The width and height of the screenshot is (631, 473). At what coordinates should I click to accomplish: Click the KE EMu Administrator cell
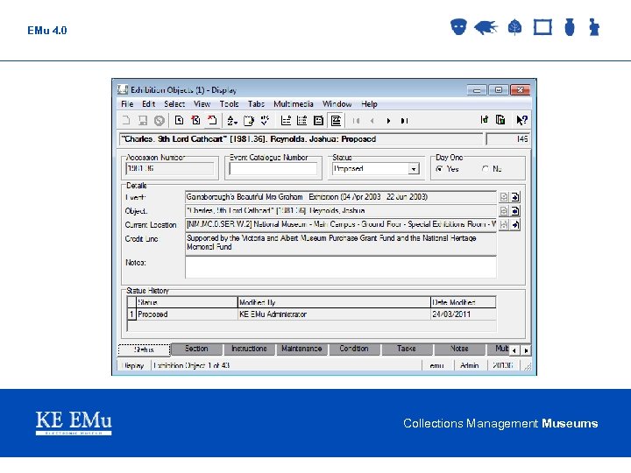click(334, 314)
